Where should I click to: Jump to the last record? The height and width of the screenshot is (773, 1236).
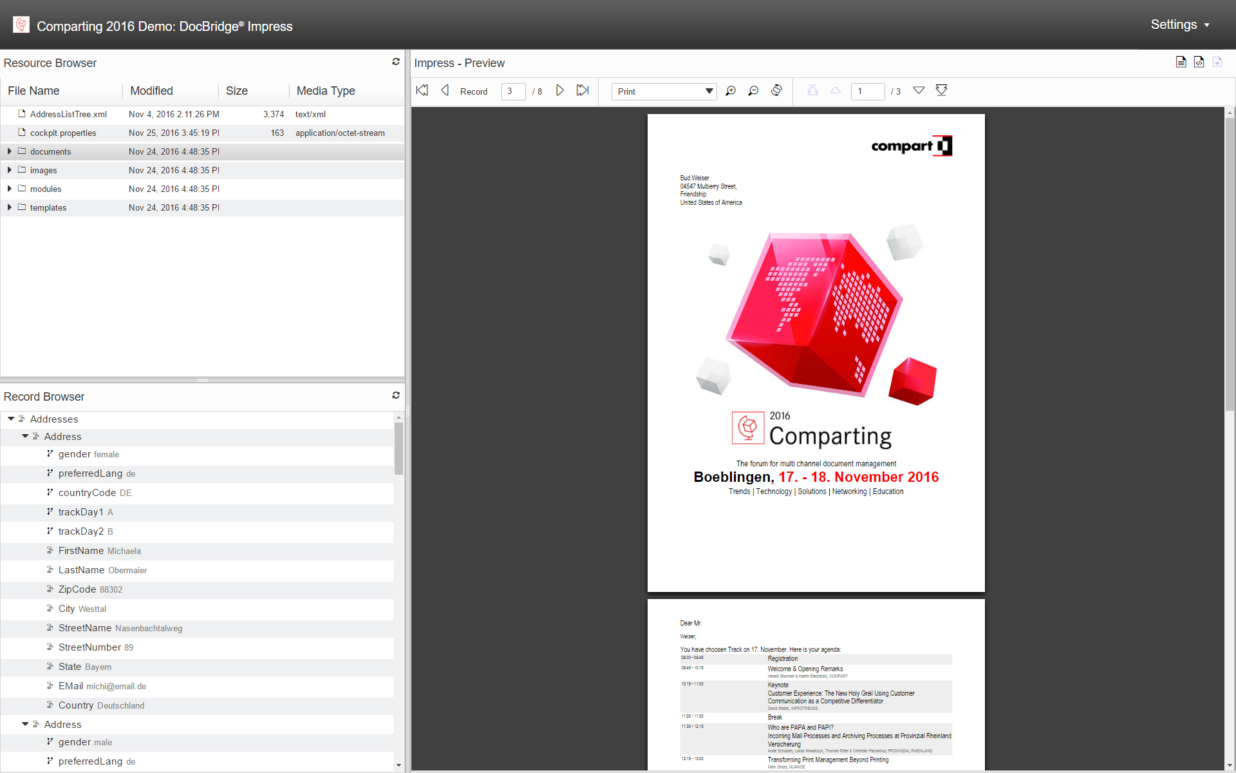(x=583, y=91)
